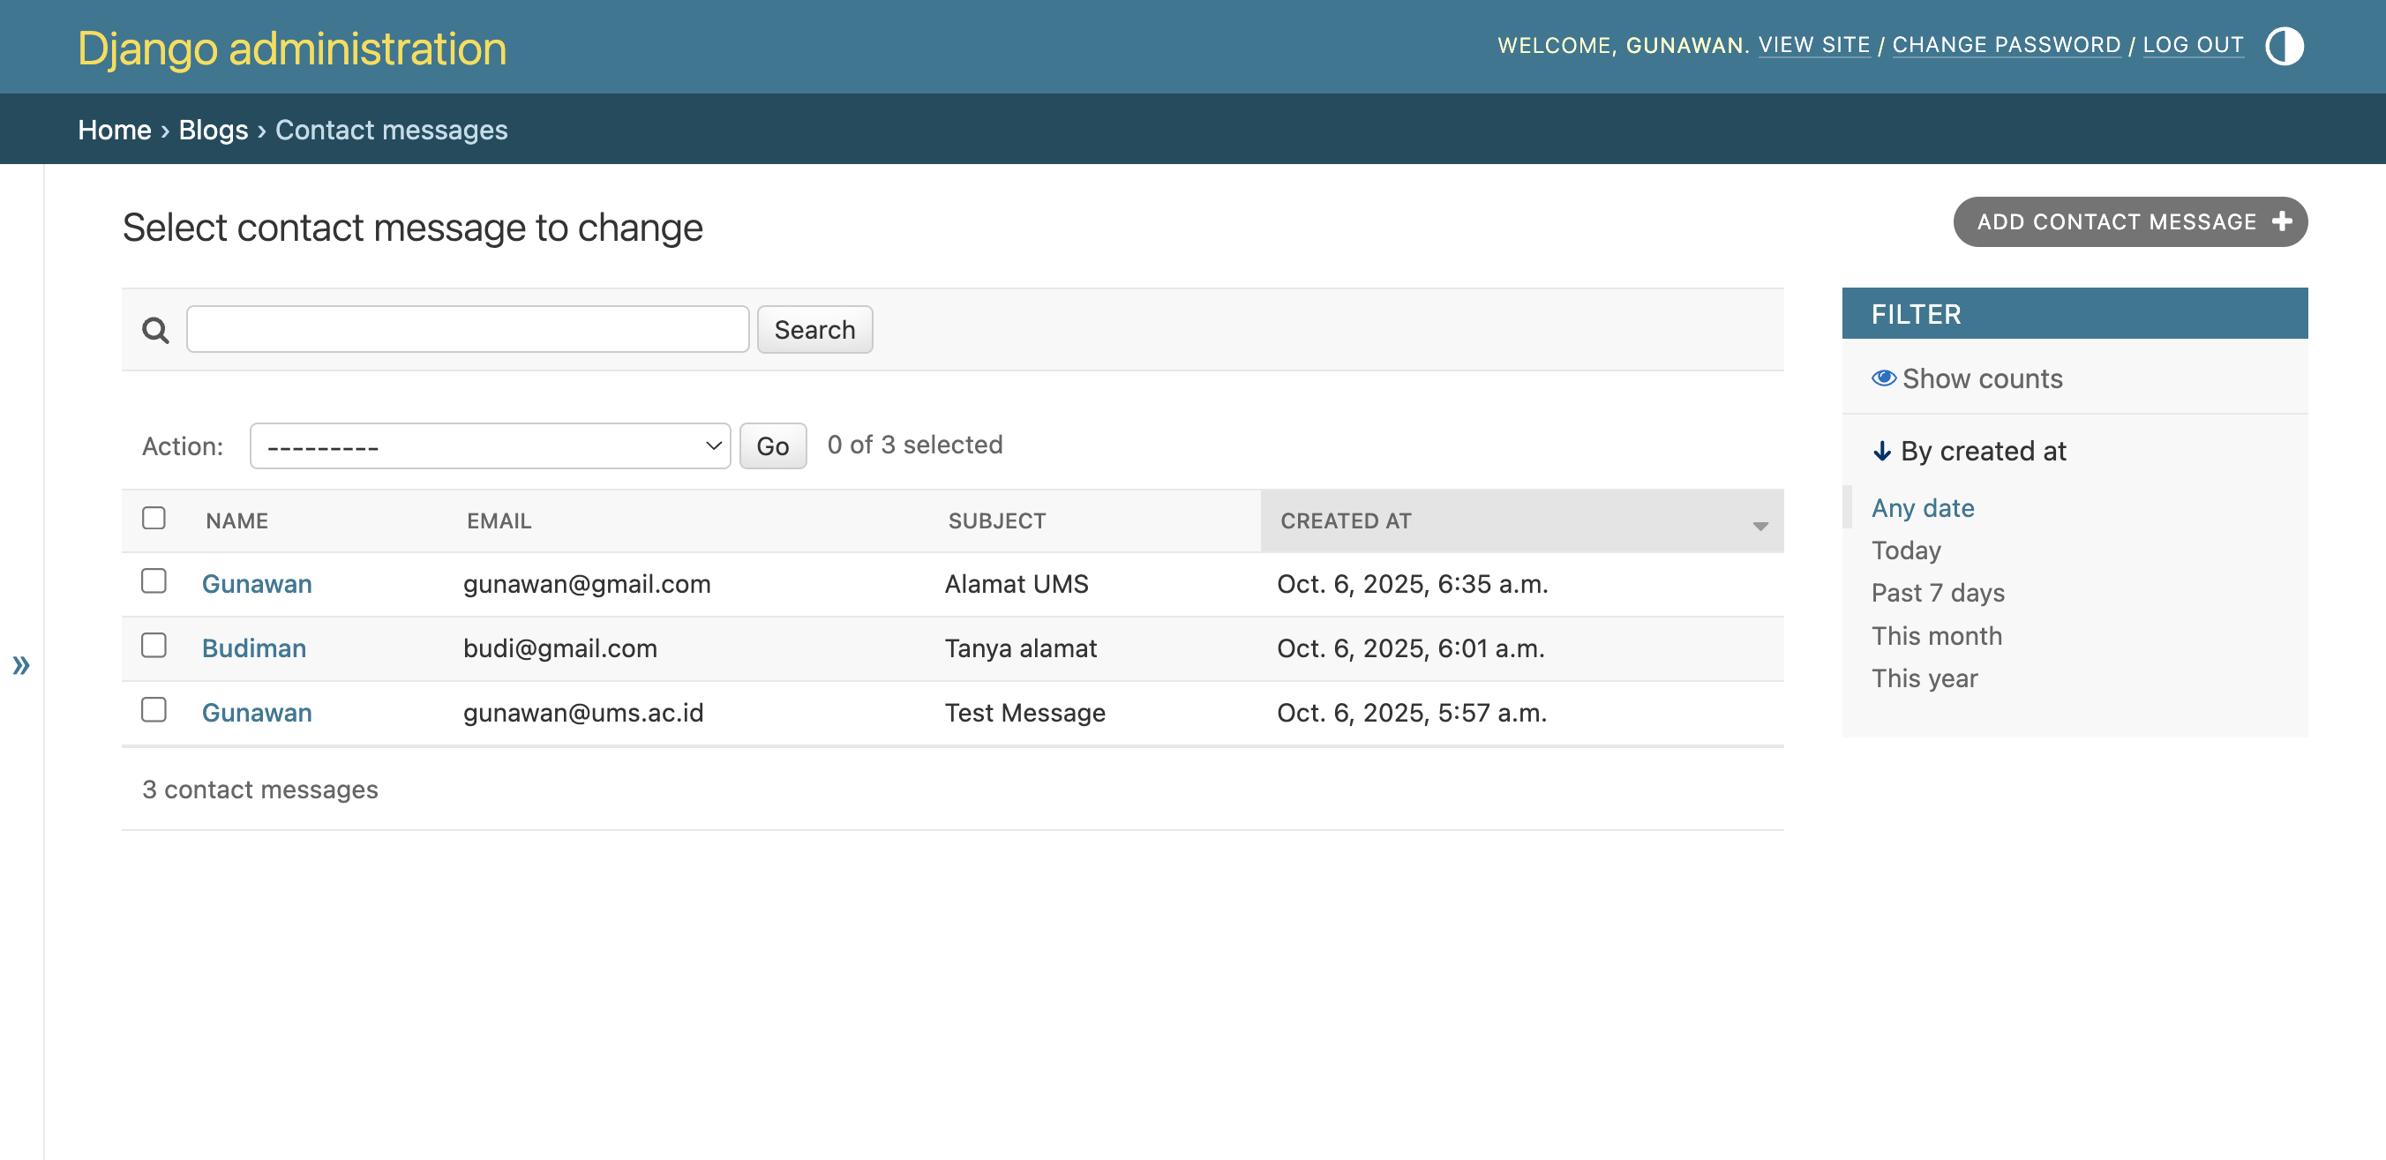Click the Log Out link
This screenshot has width=2386, height=1160.
(x=2193, y=44)
